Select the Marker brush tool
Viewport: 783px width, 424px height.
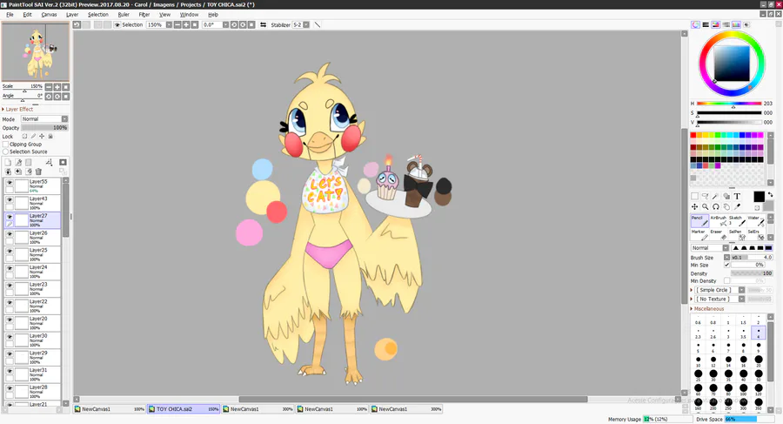point(699,234)
